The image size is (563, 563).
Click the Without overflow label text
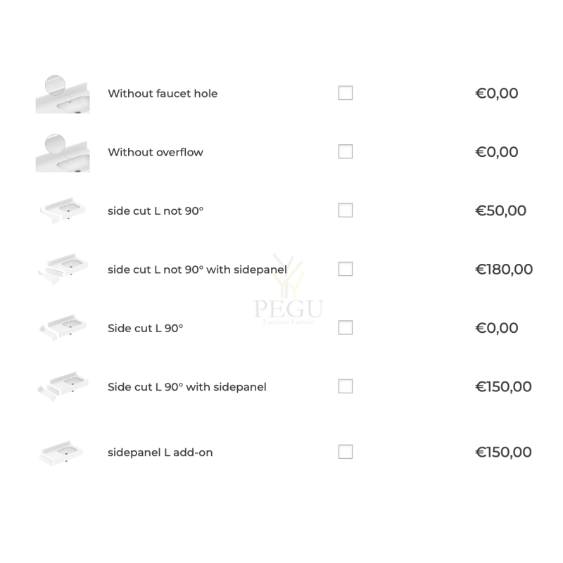point(156,152)
